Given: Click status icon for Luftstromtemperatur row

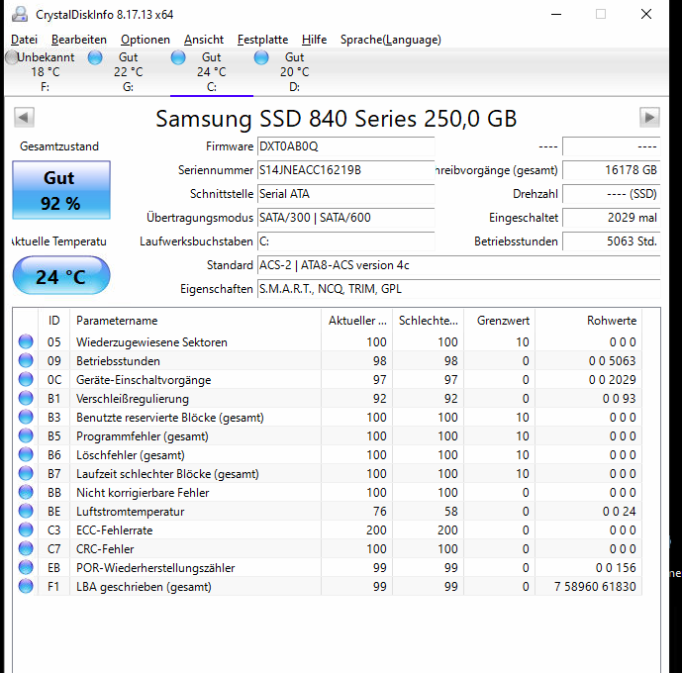Looking at the screenshot, I should coord(26,511).
